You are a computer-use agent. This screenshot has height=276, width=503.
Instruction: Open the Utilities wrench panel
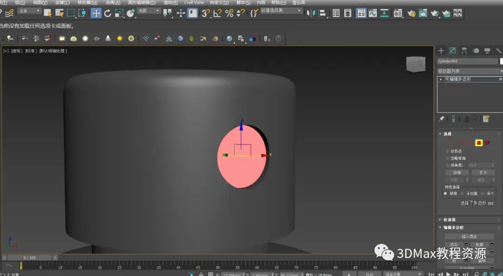coord(498,50)
